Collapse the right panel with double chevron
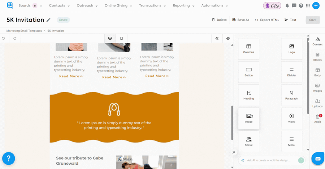 pos(234,152)
